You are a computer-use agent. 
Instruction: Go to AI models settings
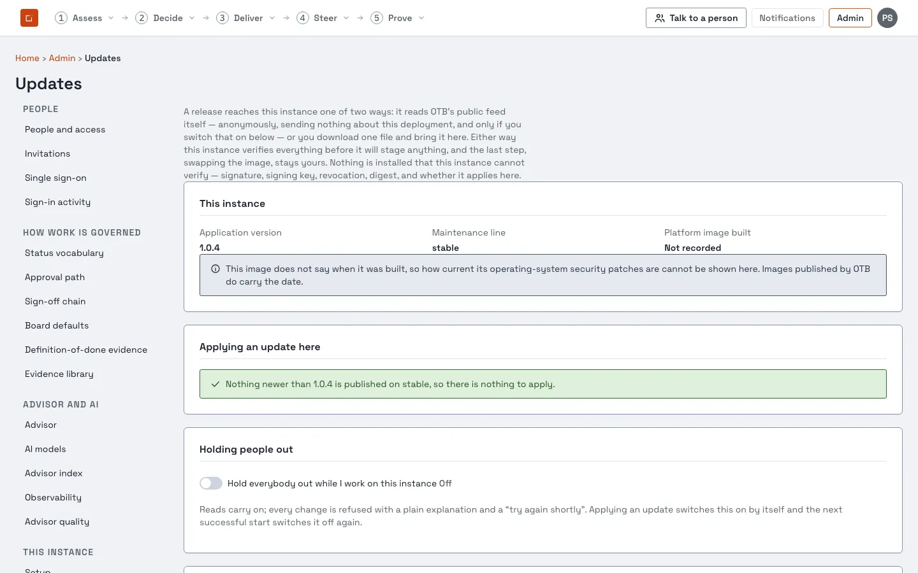point(45,449)
